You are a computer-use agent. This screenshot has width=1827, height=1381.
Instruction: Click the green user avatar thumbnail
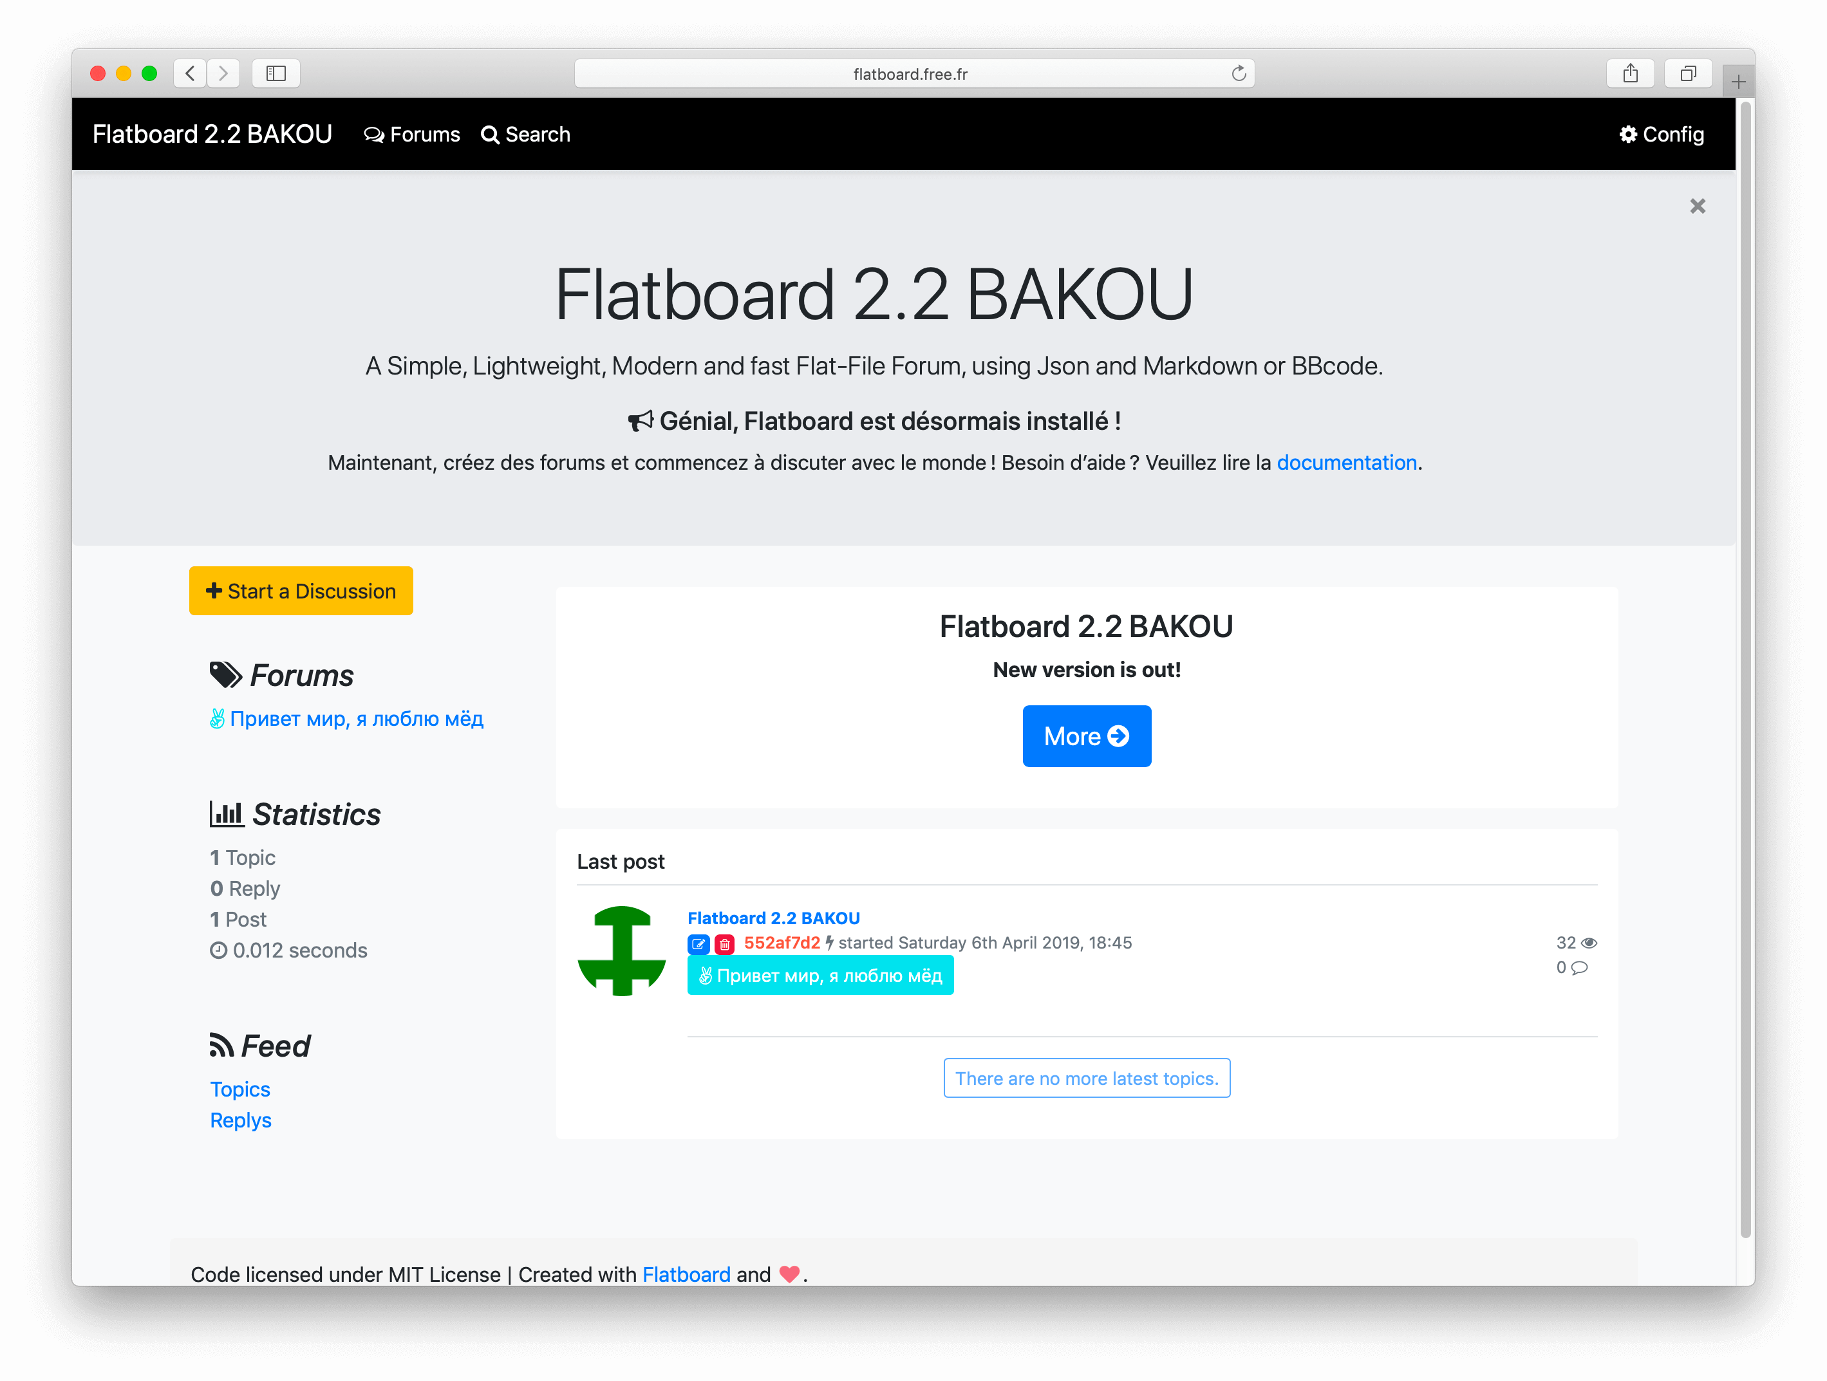click(x=621, y=951)
